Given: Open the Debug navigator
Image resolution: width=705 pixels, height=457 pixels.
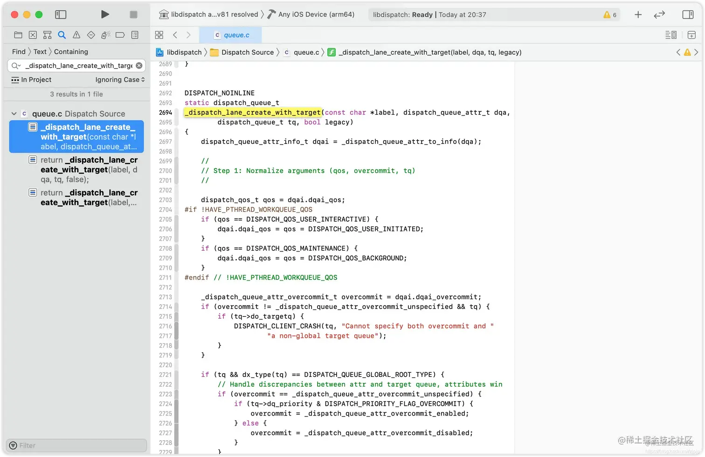Looking at the screenshot, I should [x=105, y=35].
